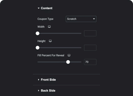This screenshot has height=96, width=133.
Task: Open the Front Side section title
Action: 48,80
